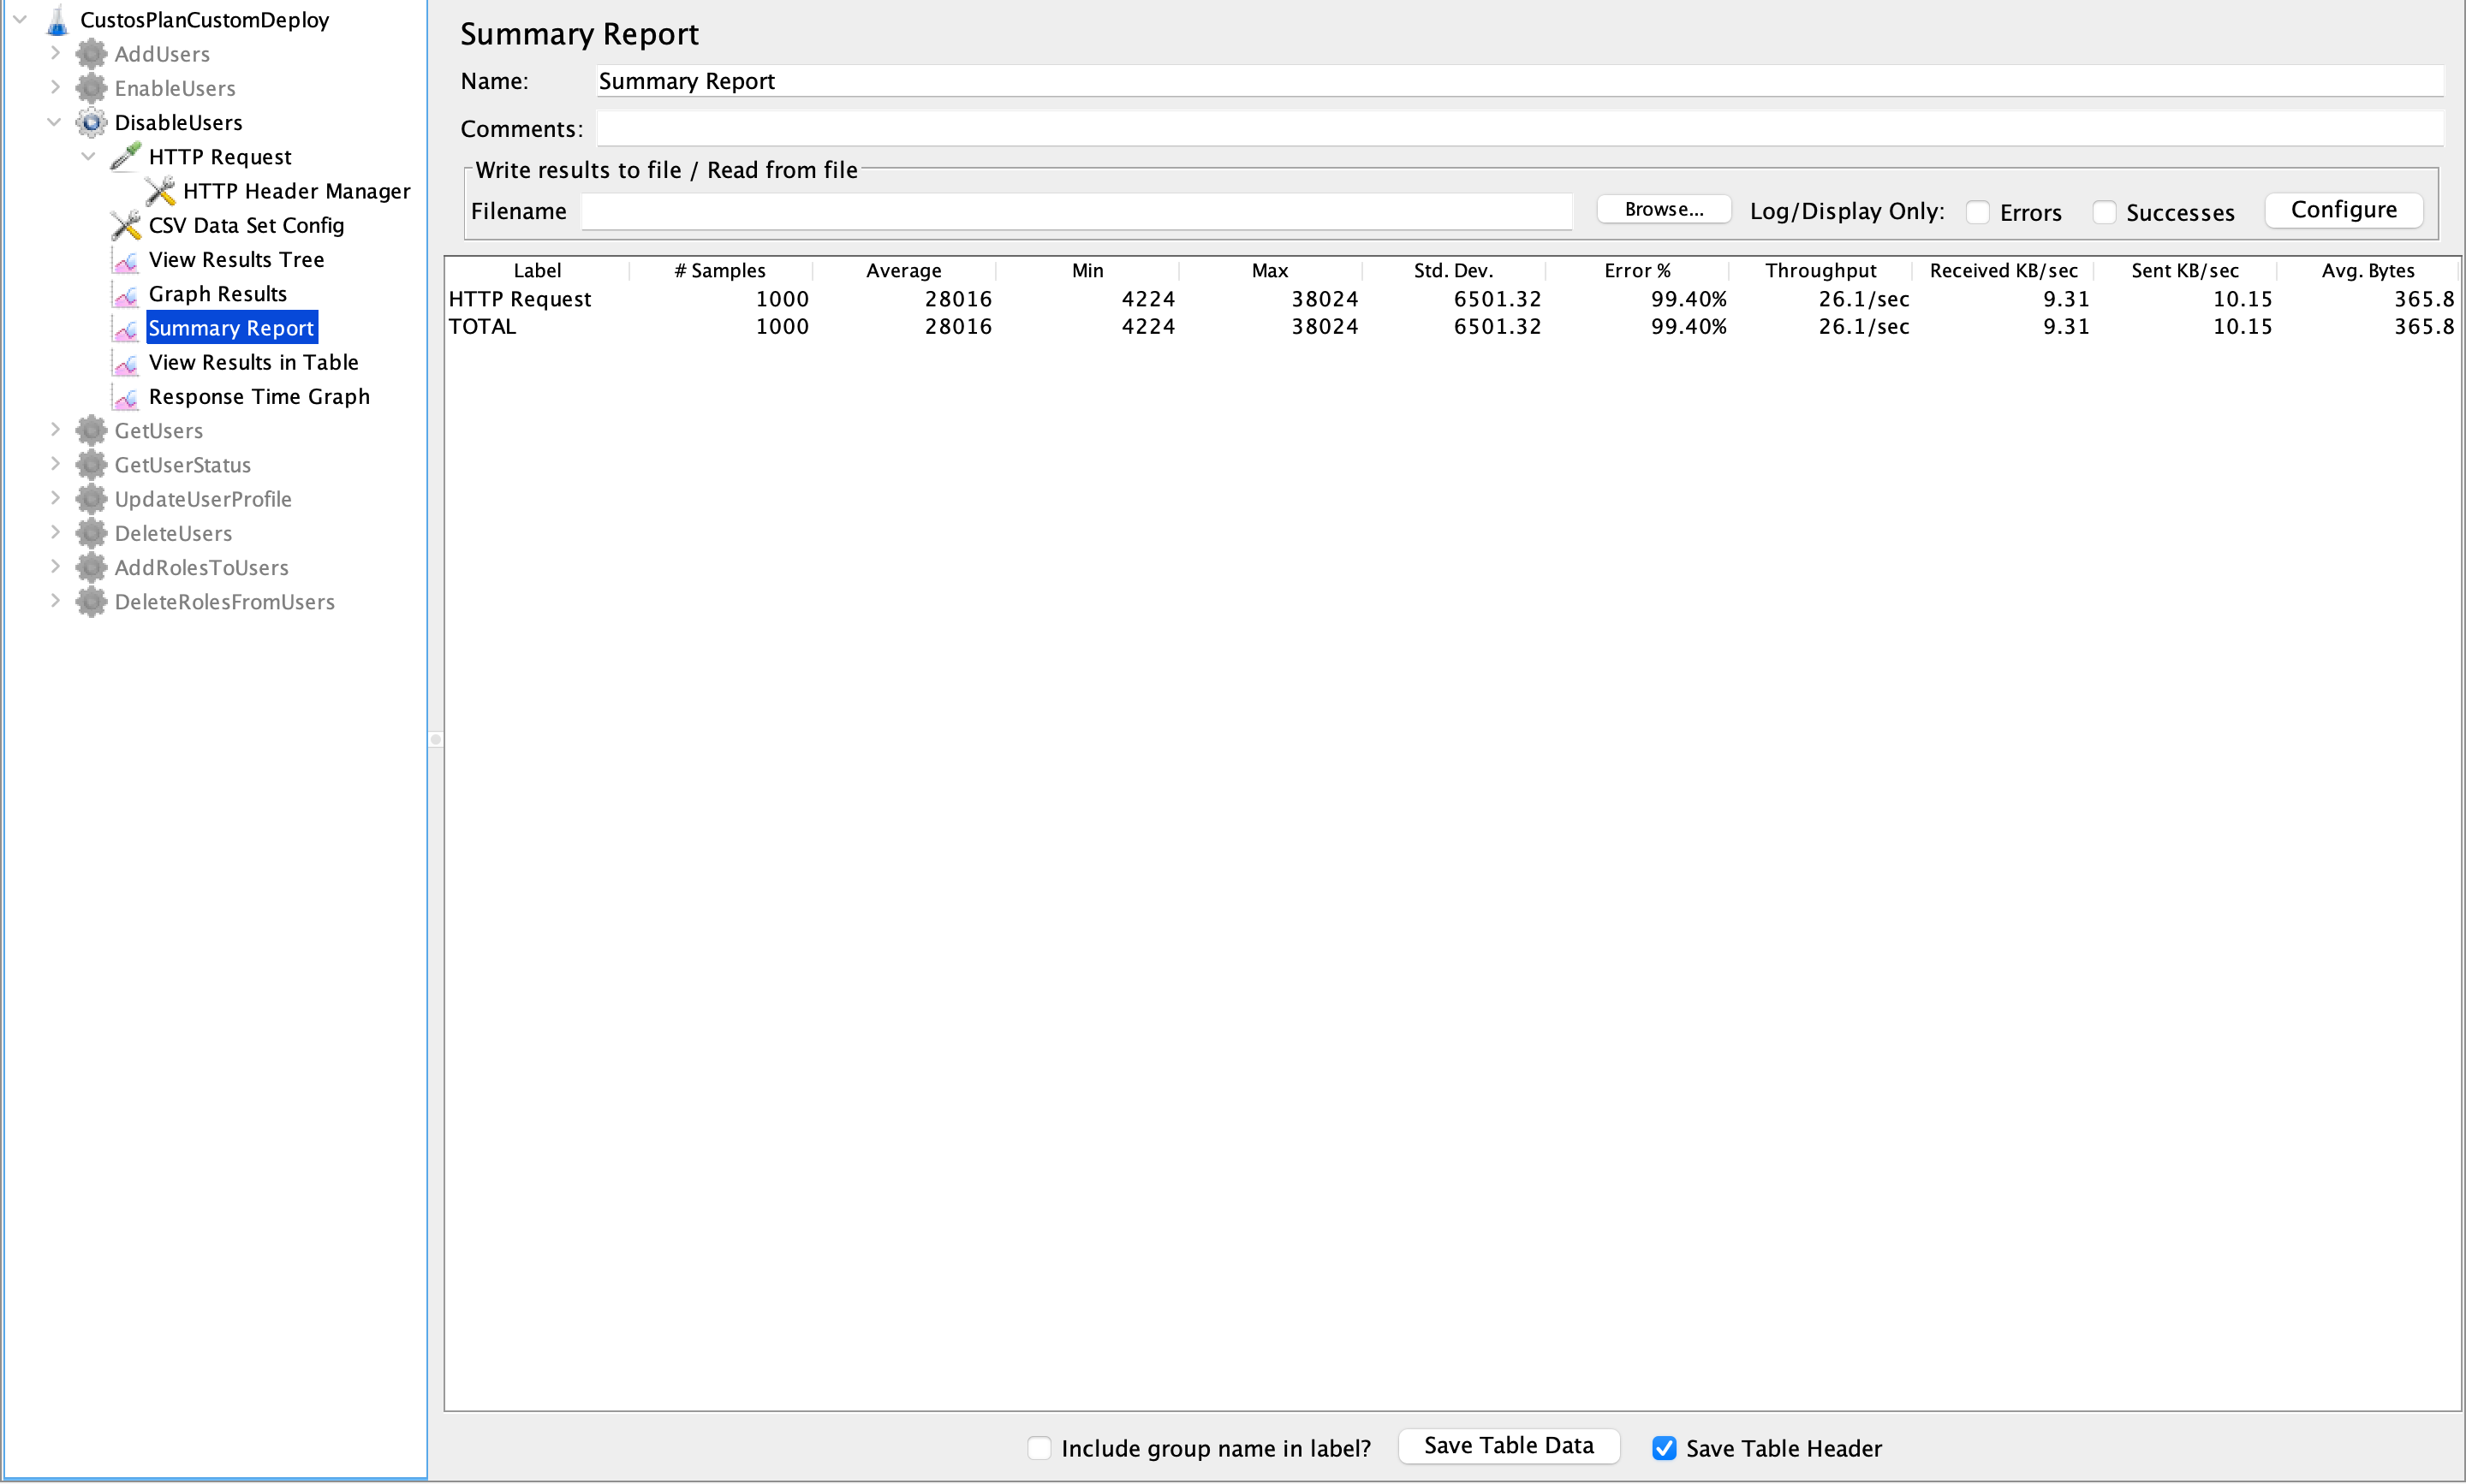This screenshot has height=1484, width=2466.
Task: Collapse the DisableUsers thread group
Action: (55, 122)
